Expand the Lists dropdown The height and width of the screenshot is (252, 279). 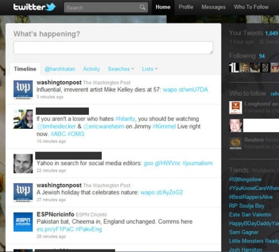(x=150, y=69)
